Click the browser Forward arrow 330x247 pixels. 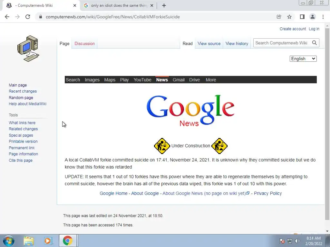(x=17, y=17)
